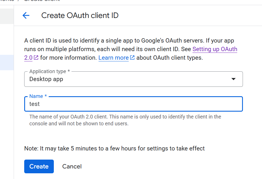Open the Application type dropdown
This screenshot has height=179, width=262.
133,79
